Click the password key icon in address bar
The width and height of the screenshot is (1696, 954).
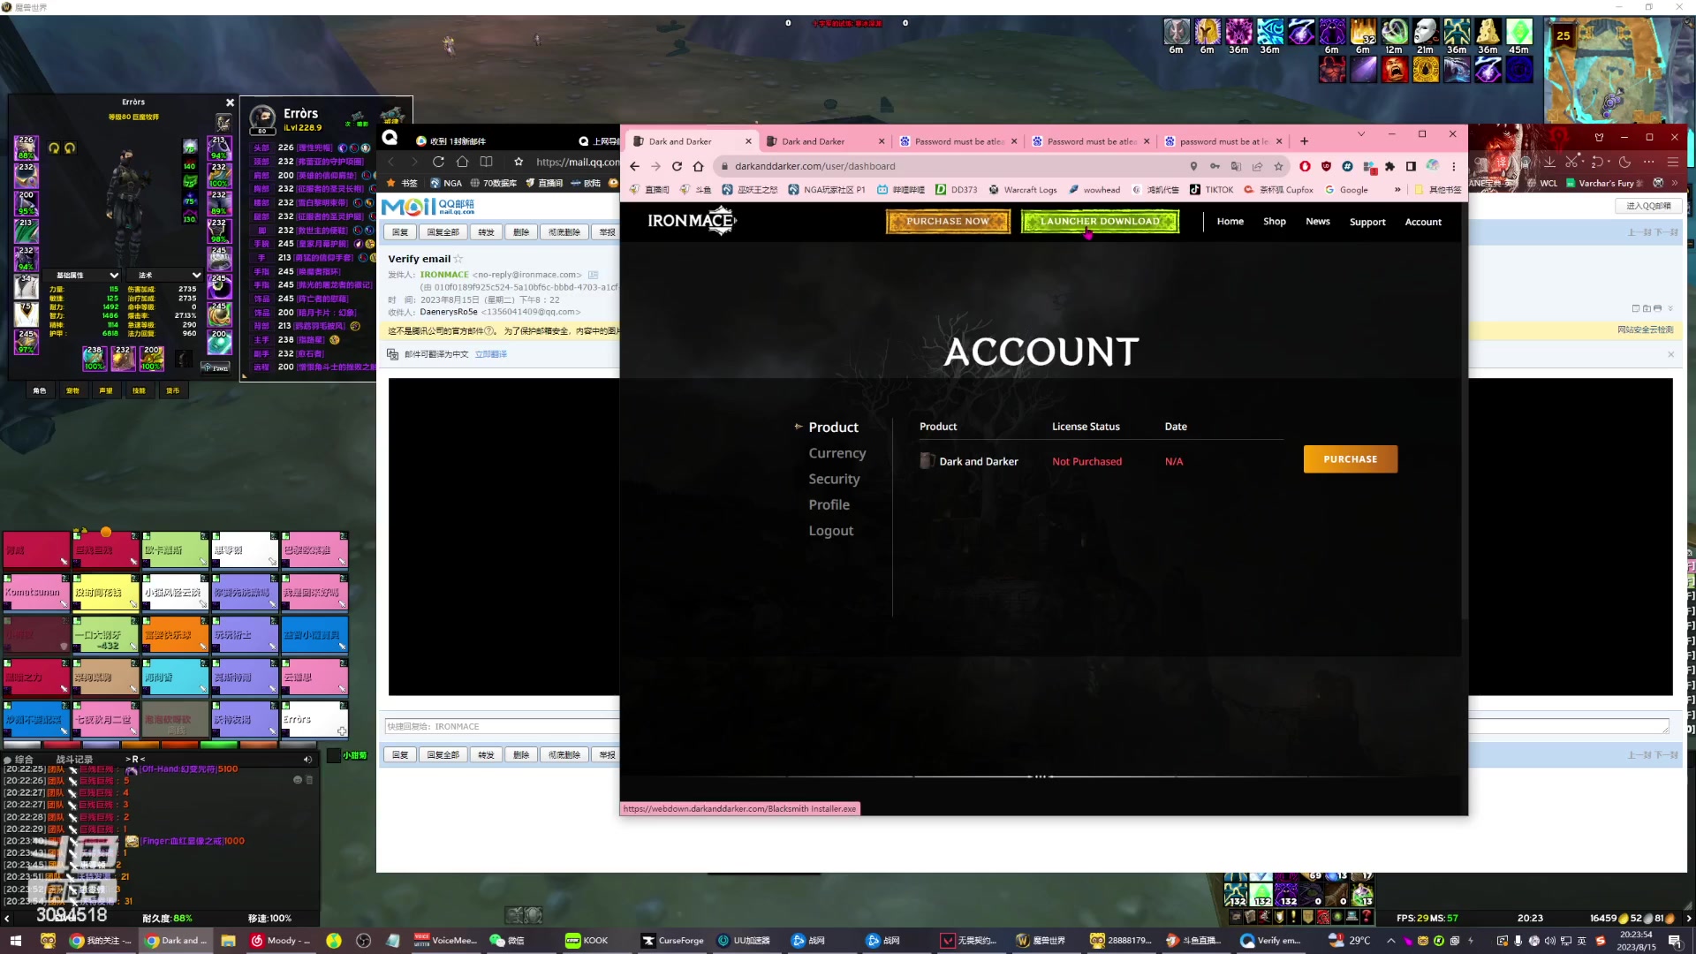pos(1215,166)
